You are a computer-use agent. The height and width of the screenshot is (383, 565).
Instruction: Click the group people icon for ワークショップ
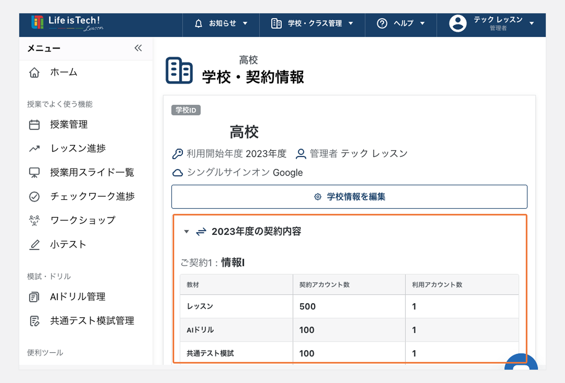(x=34, y=221)
